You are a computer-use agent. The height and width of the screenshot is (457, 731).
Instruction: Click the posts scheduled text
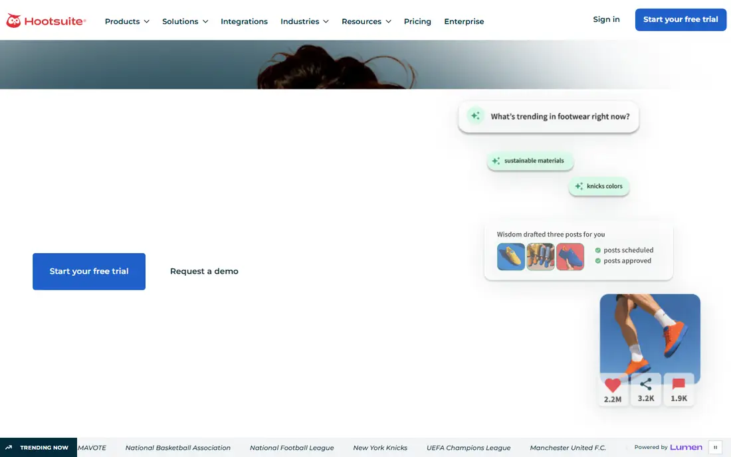coord(629,250)
